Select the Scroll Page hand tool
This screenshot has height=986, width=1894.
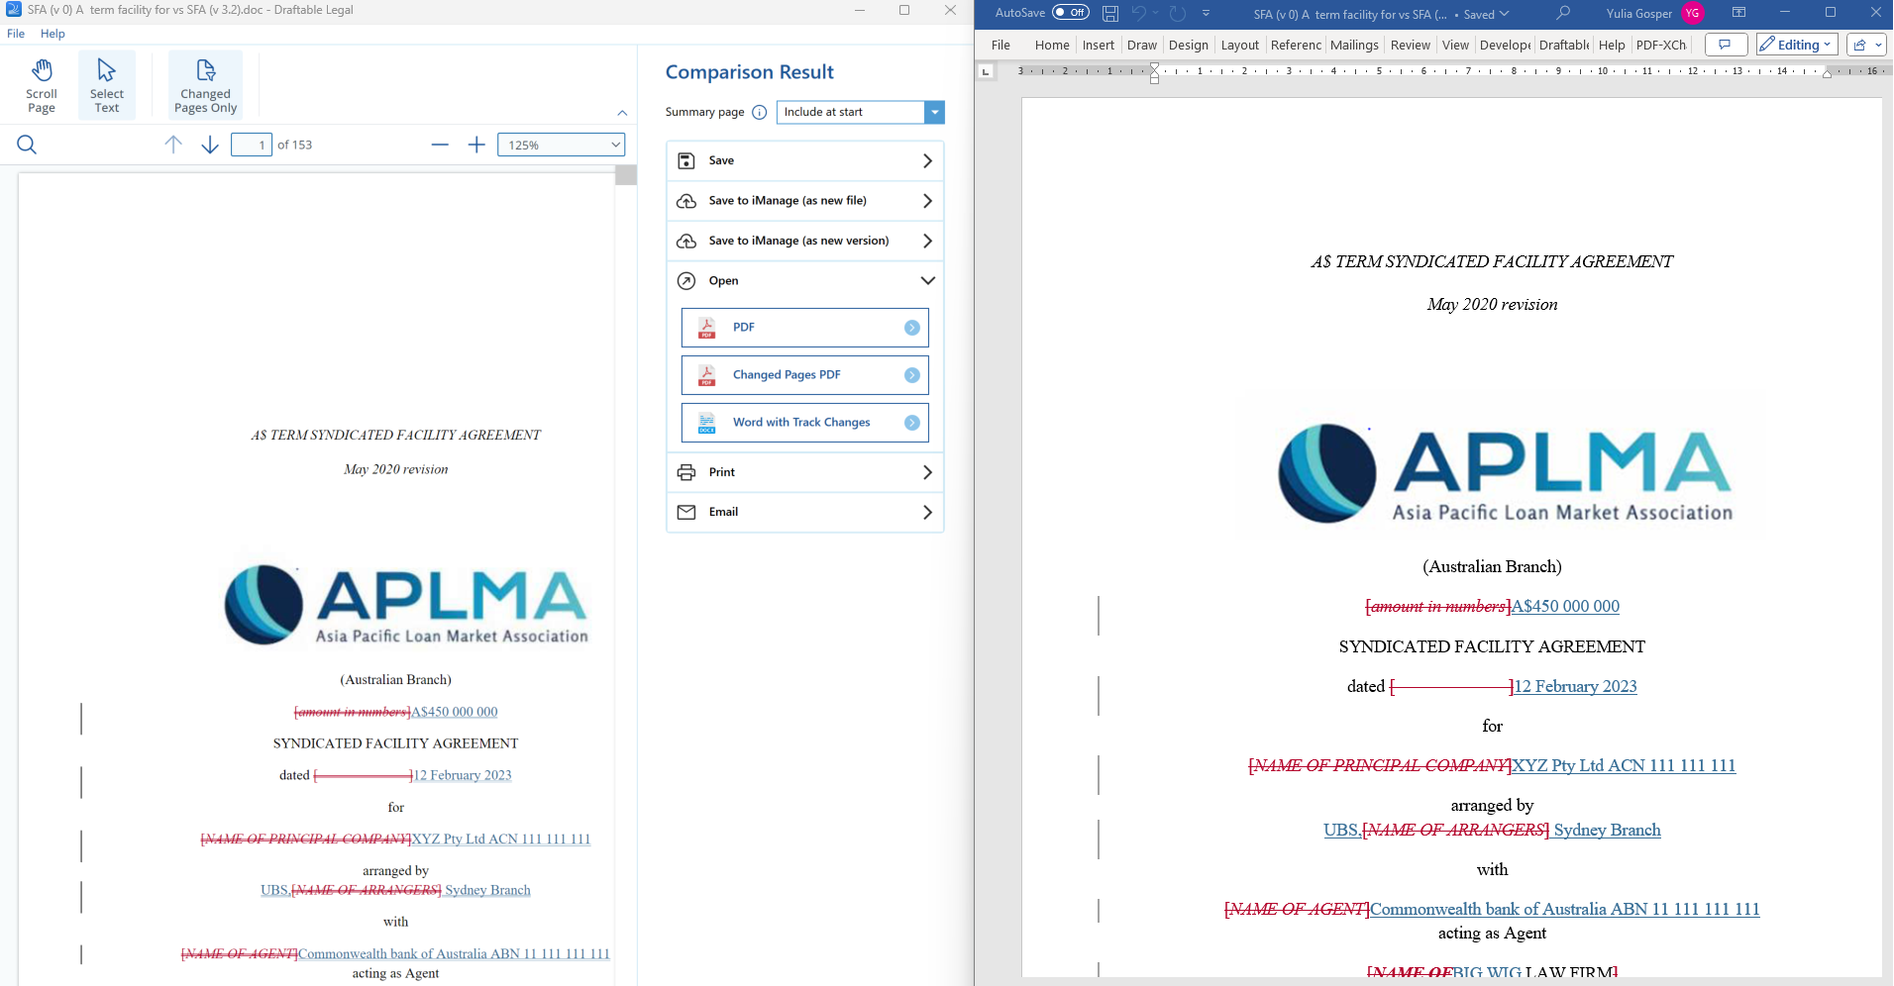[42, 85]
